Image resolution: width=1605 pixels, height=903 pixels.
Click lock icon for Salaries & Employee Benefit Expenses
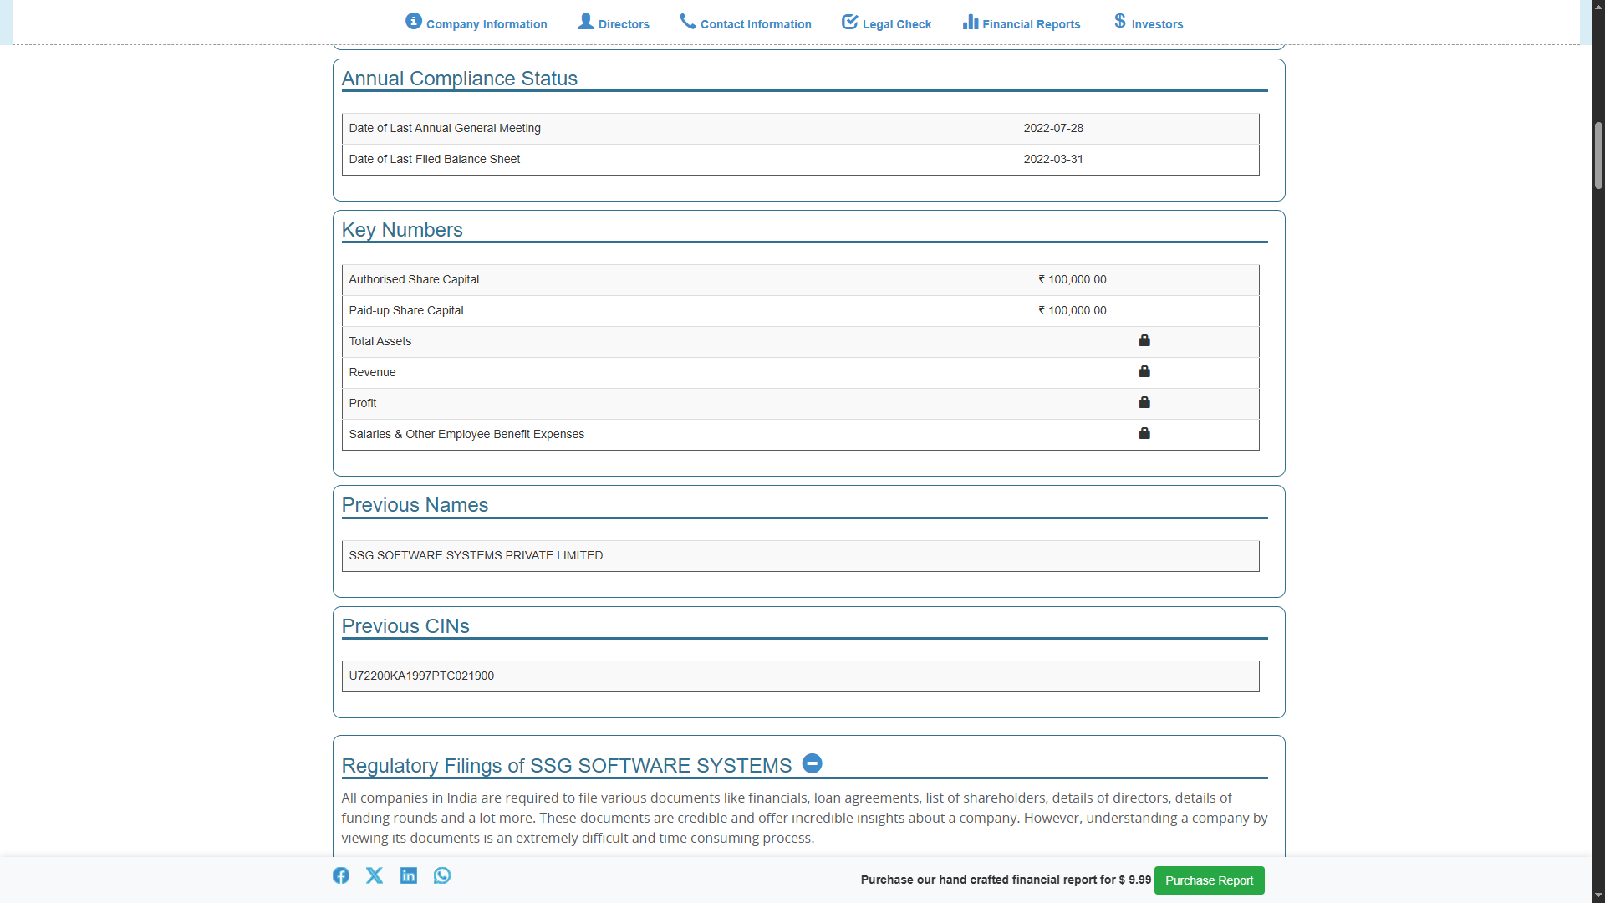click(x=1144, y=433)
